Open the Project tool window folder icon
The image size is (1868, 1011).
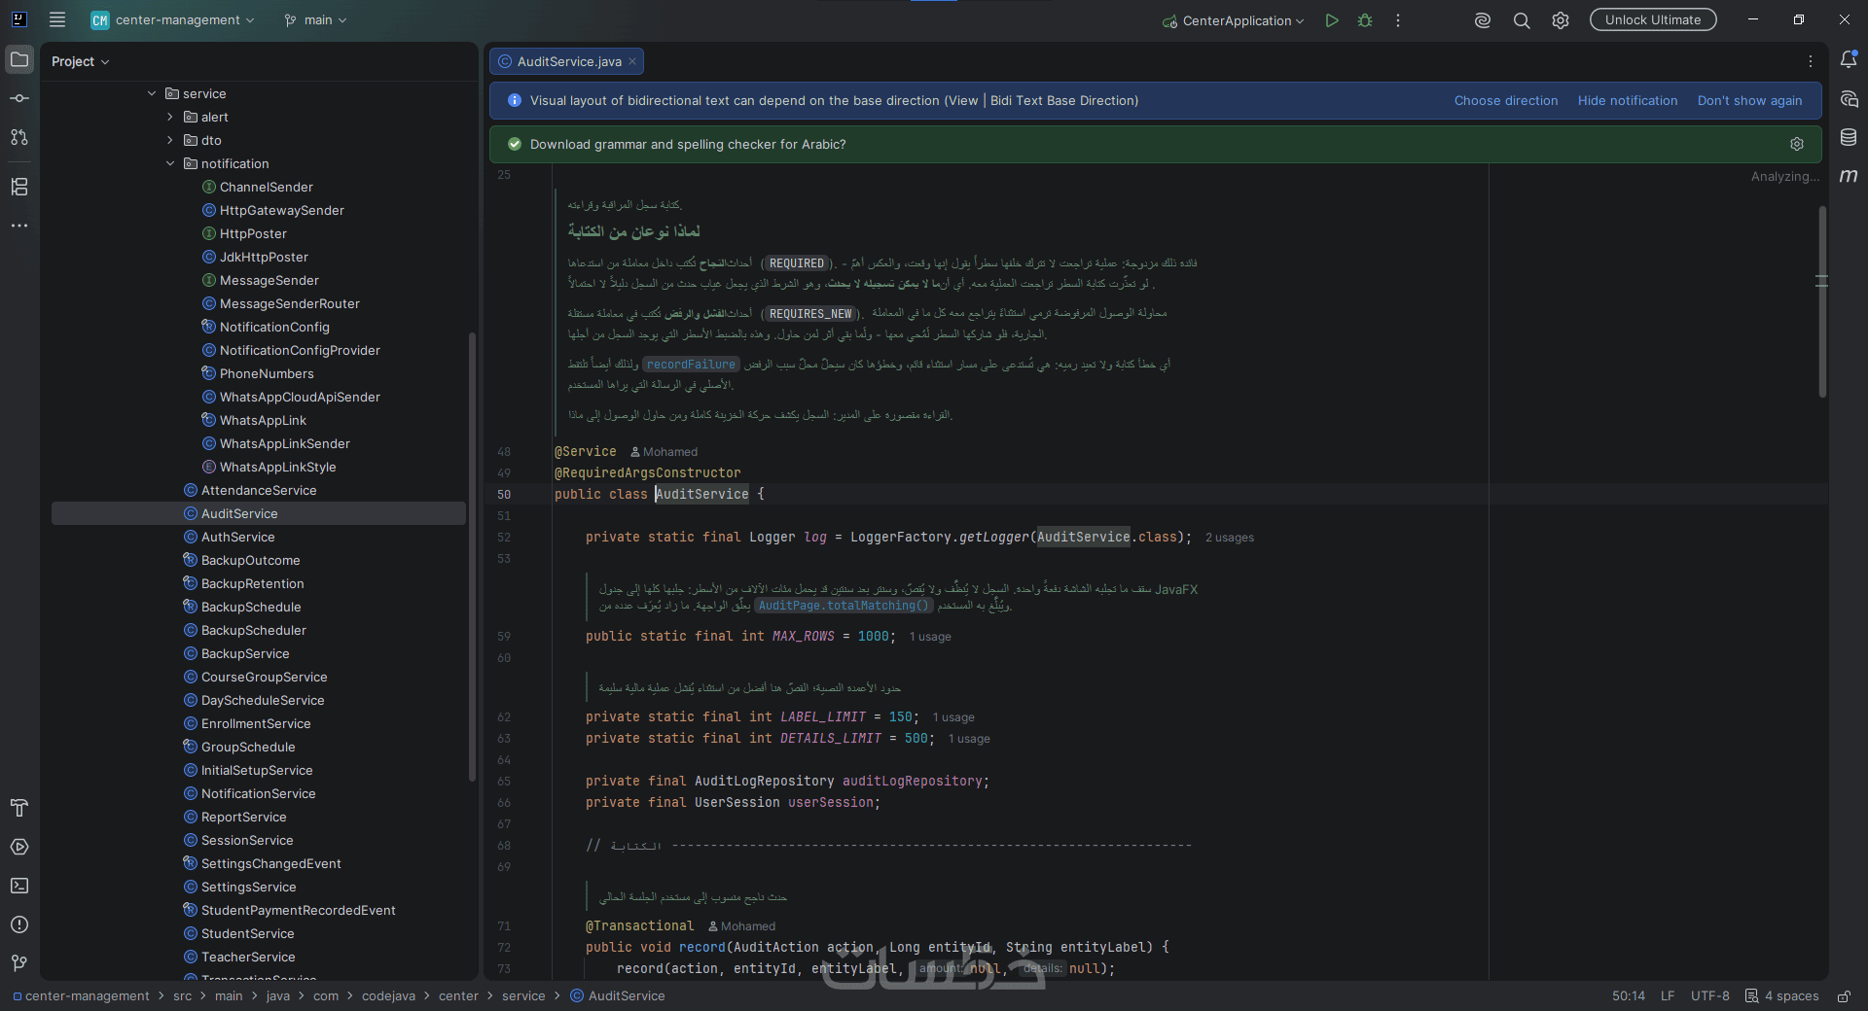pos(19,60)
